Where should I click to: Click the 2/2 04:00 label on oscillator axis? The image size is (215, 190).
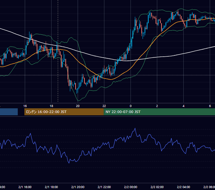[x=183, y=187]
